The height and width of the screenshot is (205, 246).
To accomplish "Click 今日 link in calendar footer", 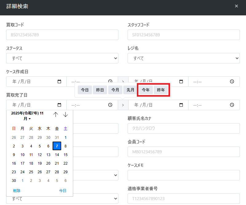I will [63, 191].
